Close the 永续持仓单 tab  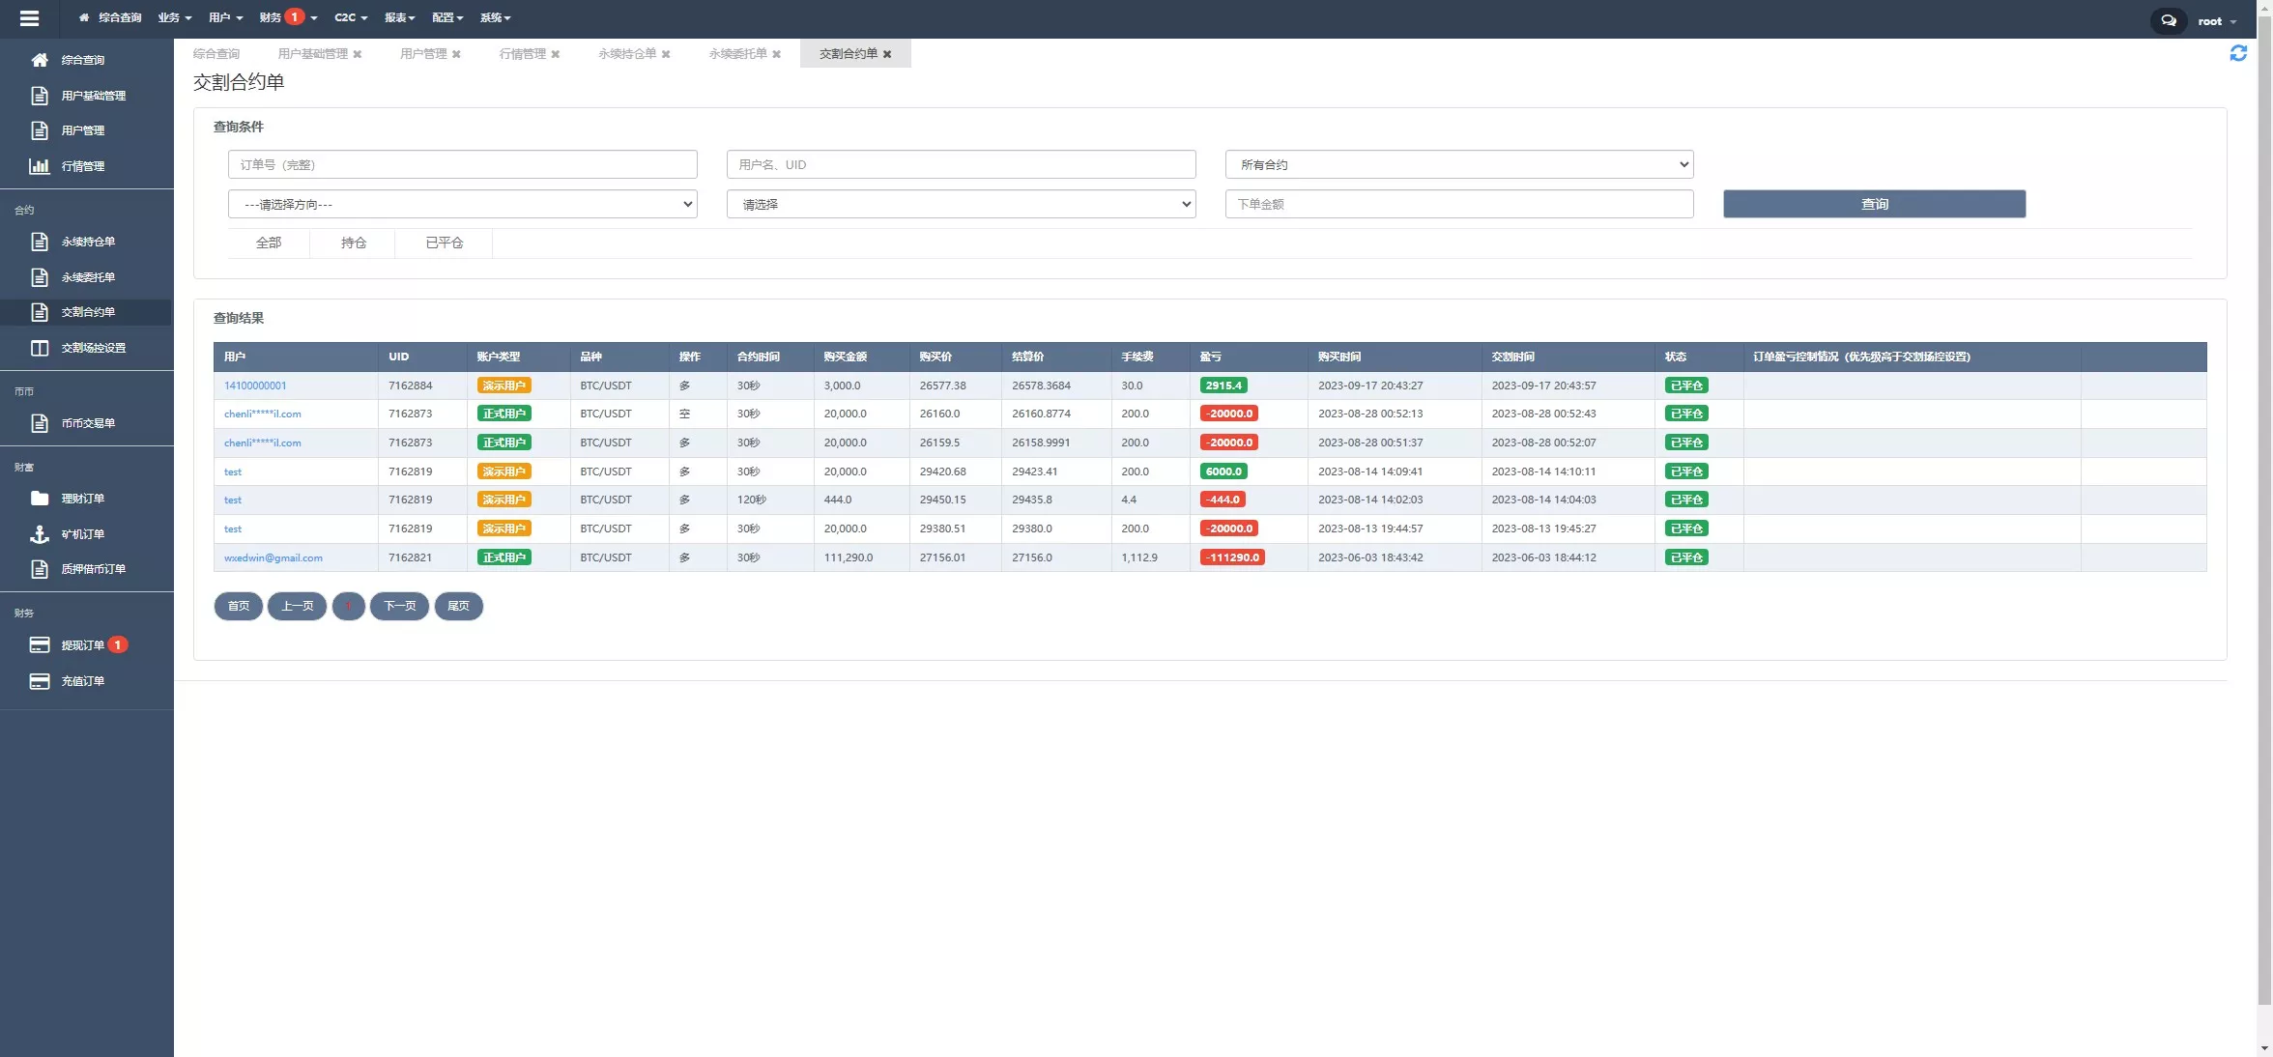[666, 54]
